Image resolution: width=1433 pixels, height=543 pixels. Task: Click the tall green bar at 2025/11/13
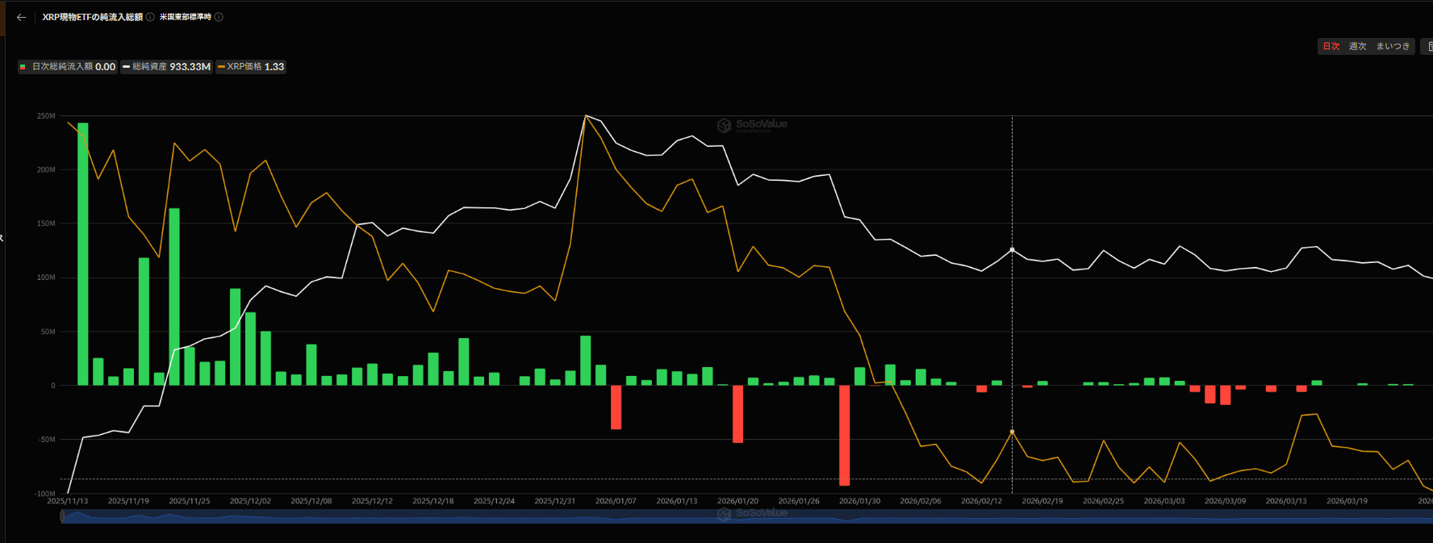coord(83,253)
